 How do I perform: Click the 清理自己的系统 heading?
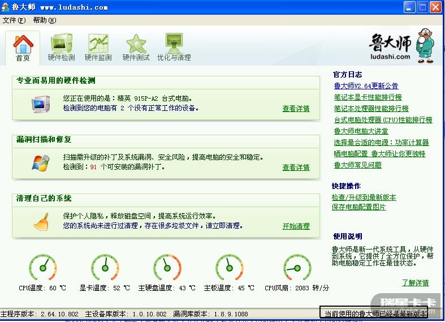coord(44,198)
